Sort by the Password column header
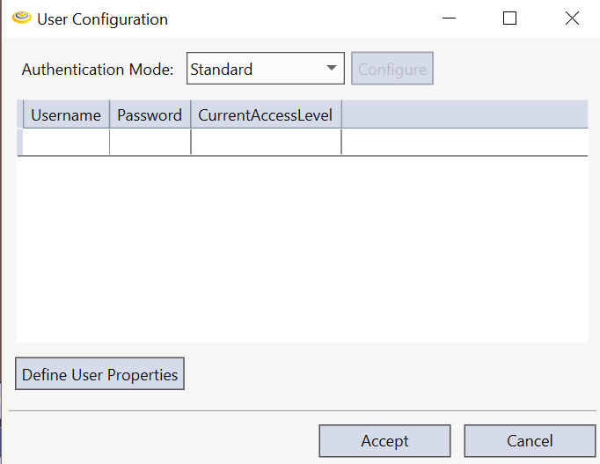The width and height of the screenshot is (600, 464). tap(150, 115)
